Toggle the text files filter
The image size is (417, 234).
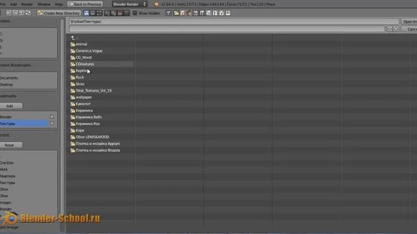coord(227,13)
